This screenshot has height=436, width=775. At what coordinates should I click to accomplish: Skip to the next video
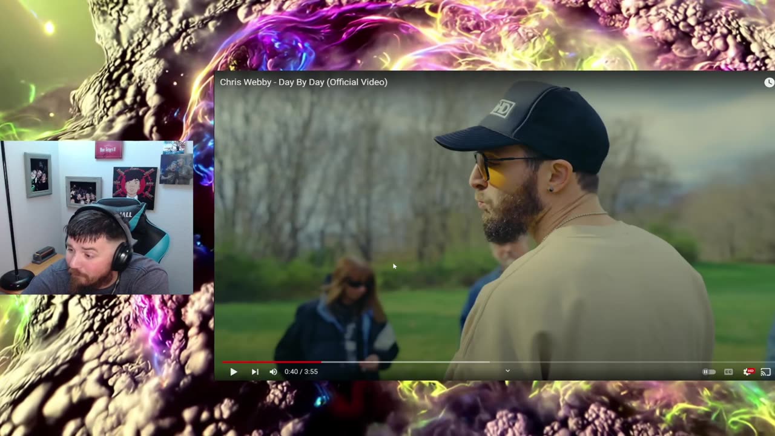pyautogui.click(x=255, y=372)
